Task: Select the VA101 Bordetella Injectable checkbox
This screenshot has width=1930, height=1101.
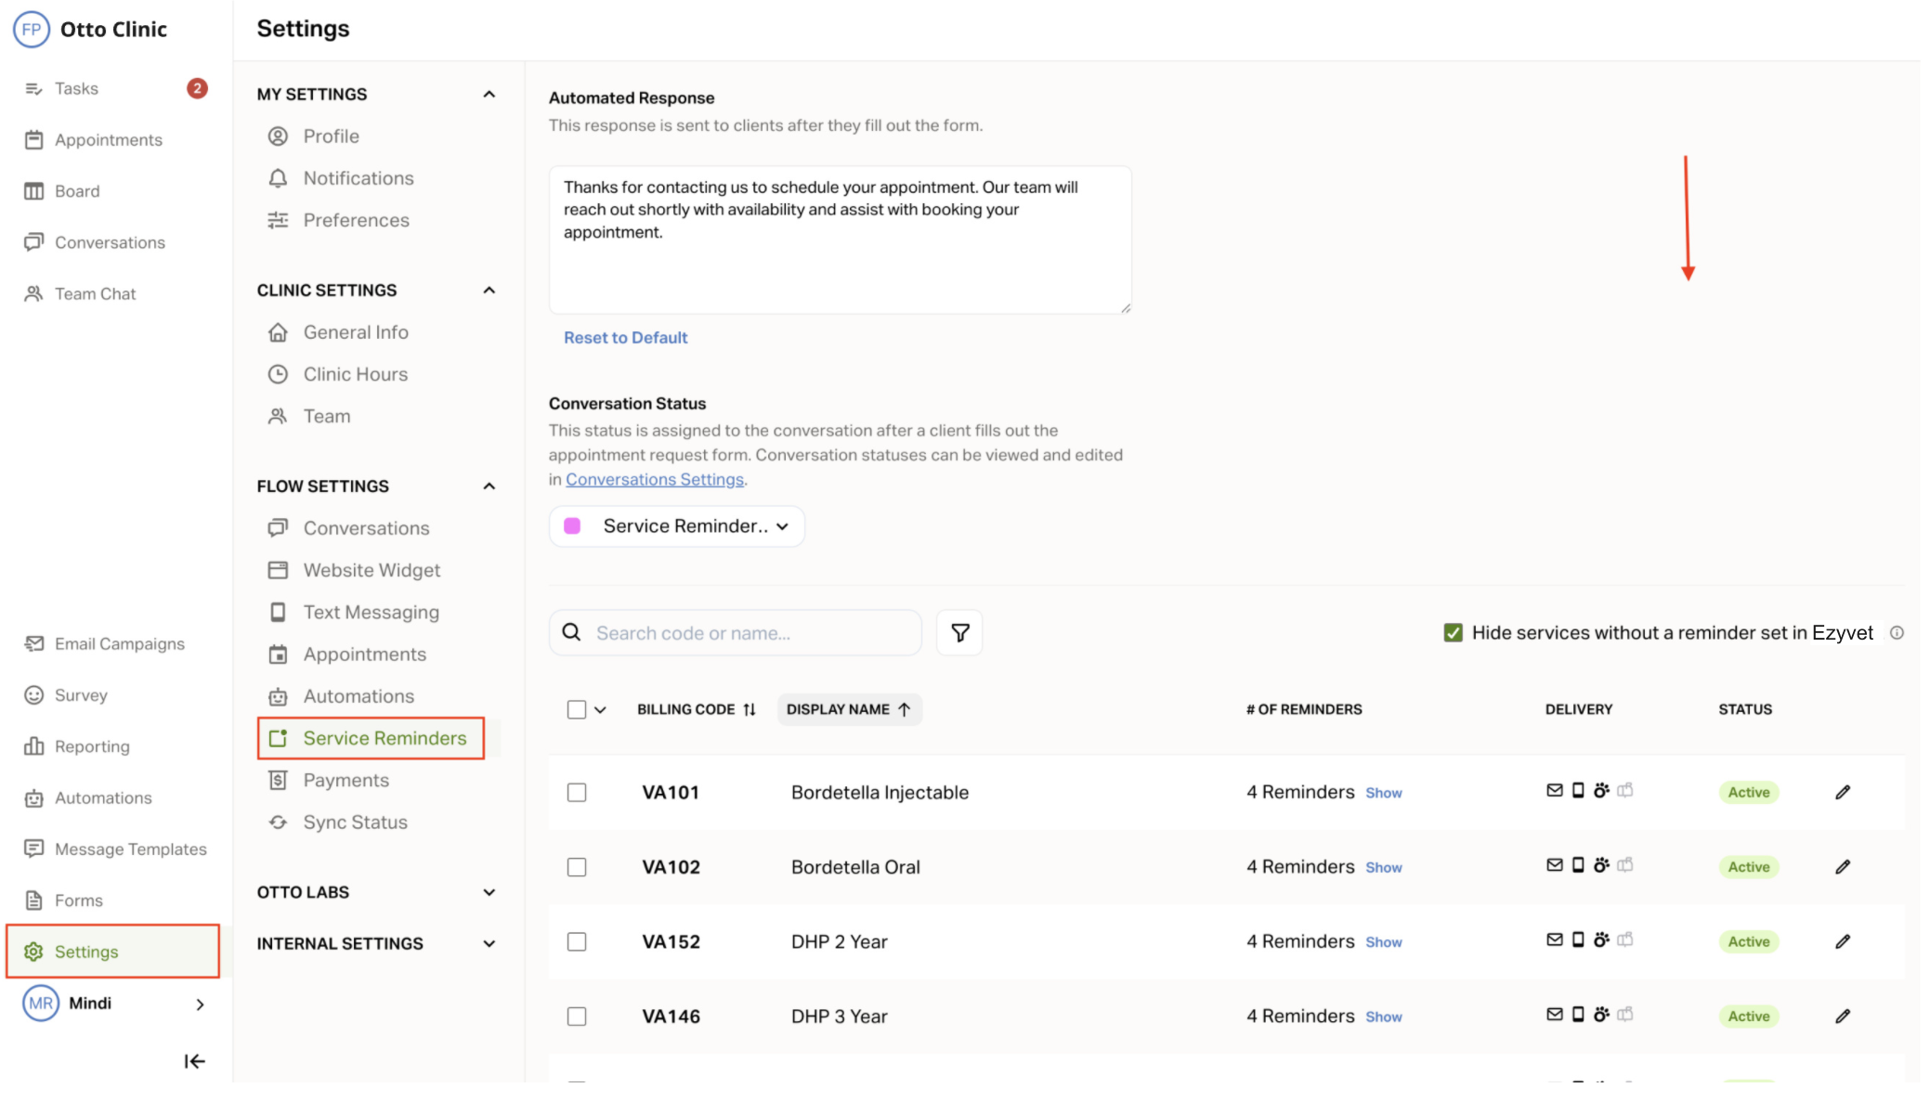Action: click(x=577, y=793)
